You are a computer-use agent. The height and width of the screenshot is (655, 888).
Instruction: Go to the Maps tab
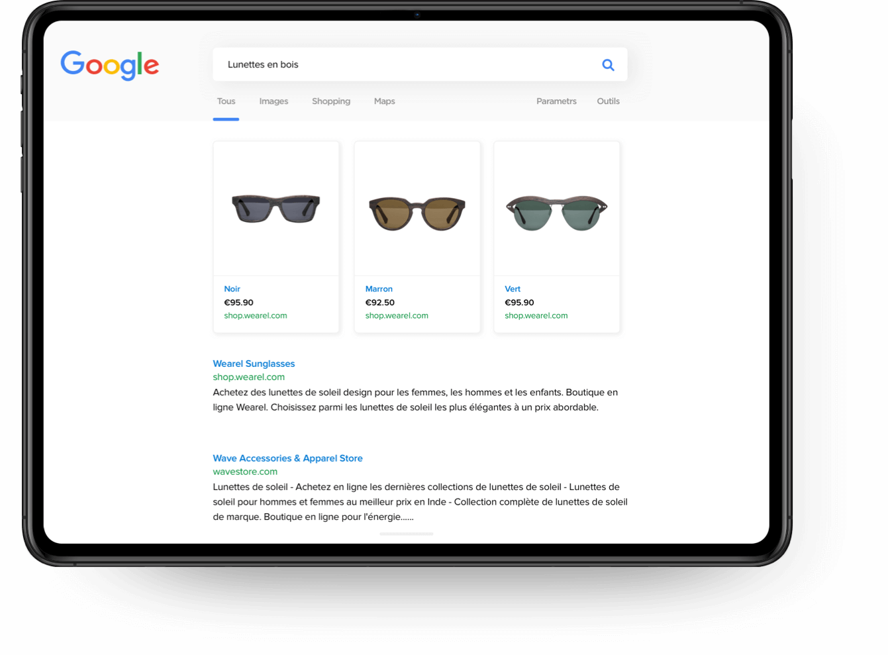[x=384, y=101]
